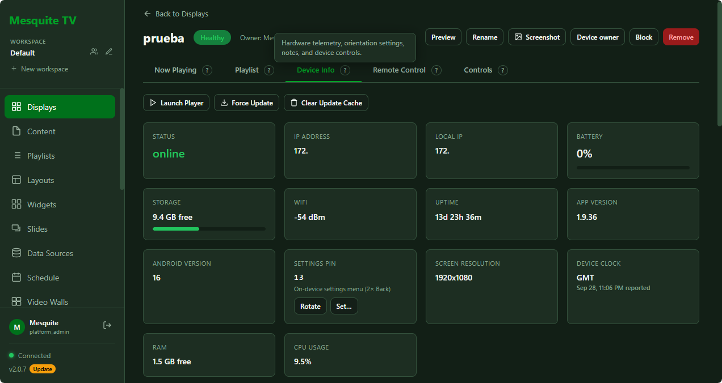Open Layouts in the sidebar

(60, 180)
